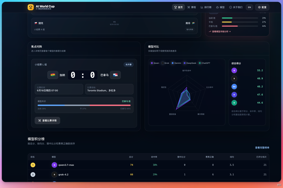Sort by the 总分 column header
Image resolution: width=283 pixels, height=188 pixels.
[131, 157]
